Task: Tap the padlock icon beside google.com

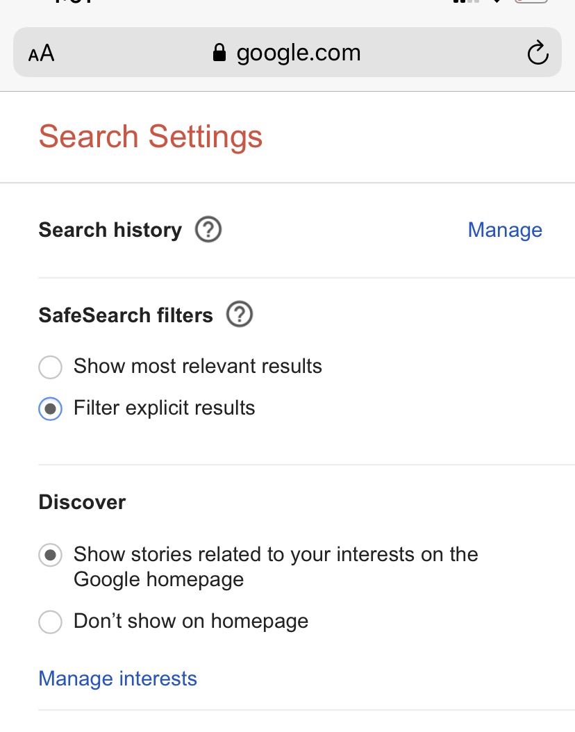Action: coord(219,53)
